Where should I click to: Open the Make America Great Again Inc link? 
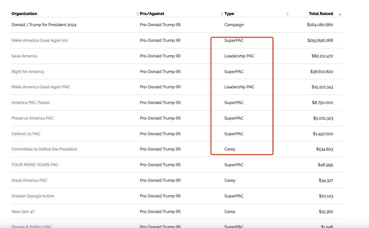(x=40, y=41)
